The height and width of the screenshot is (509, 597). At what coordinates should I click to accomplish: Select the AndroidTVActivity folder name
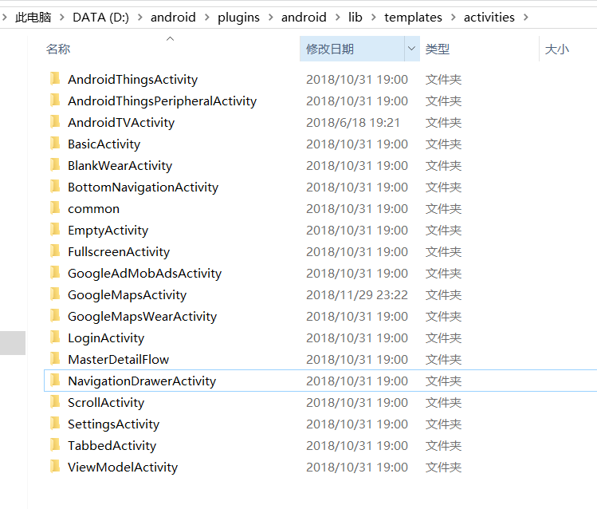[121, 123]
